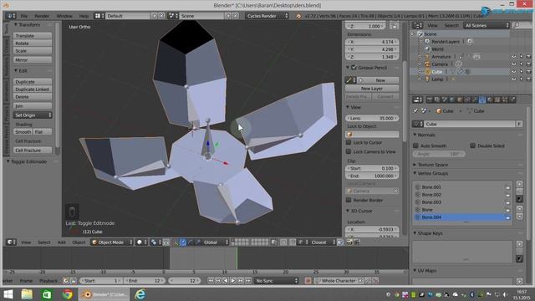Open No Sync playback dropdown

[277, 281]
